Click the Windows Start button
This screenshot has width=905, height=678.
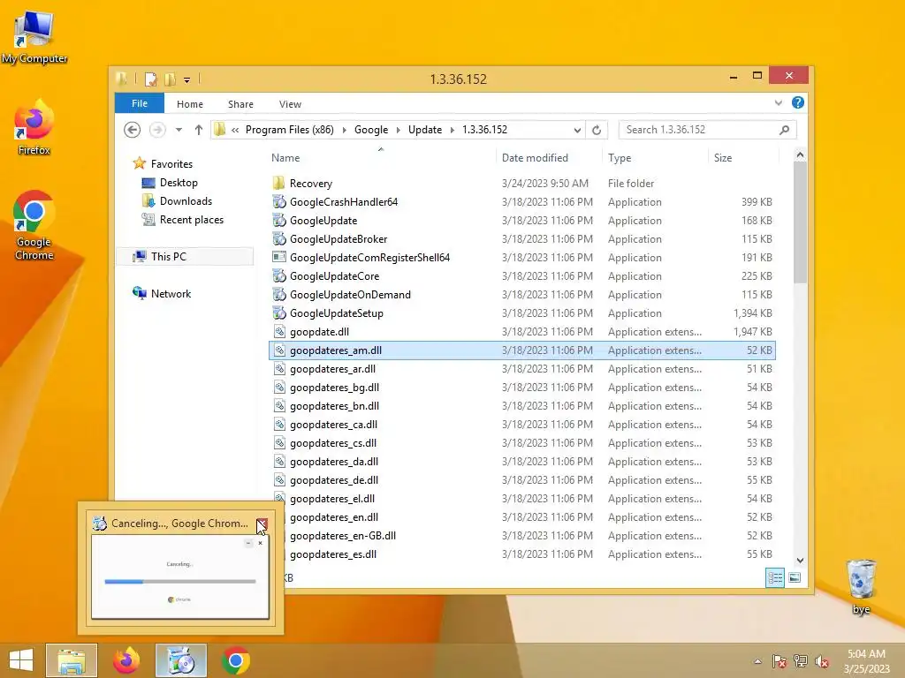coord(21,660)
